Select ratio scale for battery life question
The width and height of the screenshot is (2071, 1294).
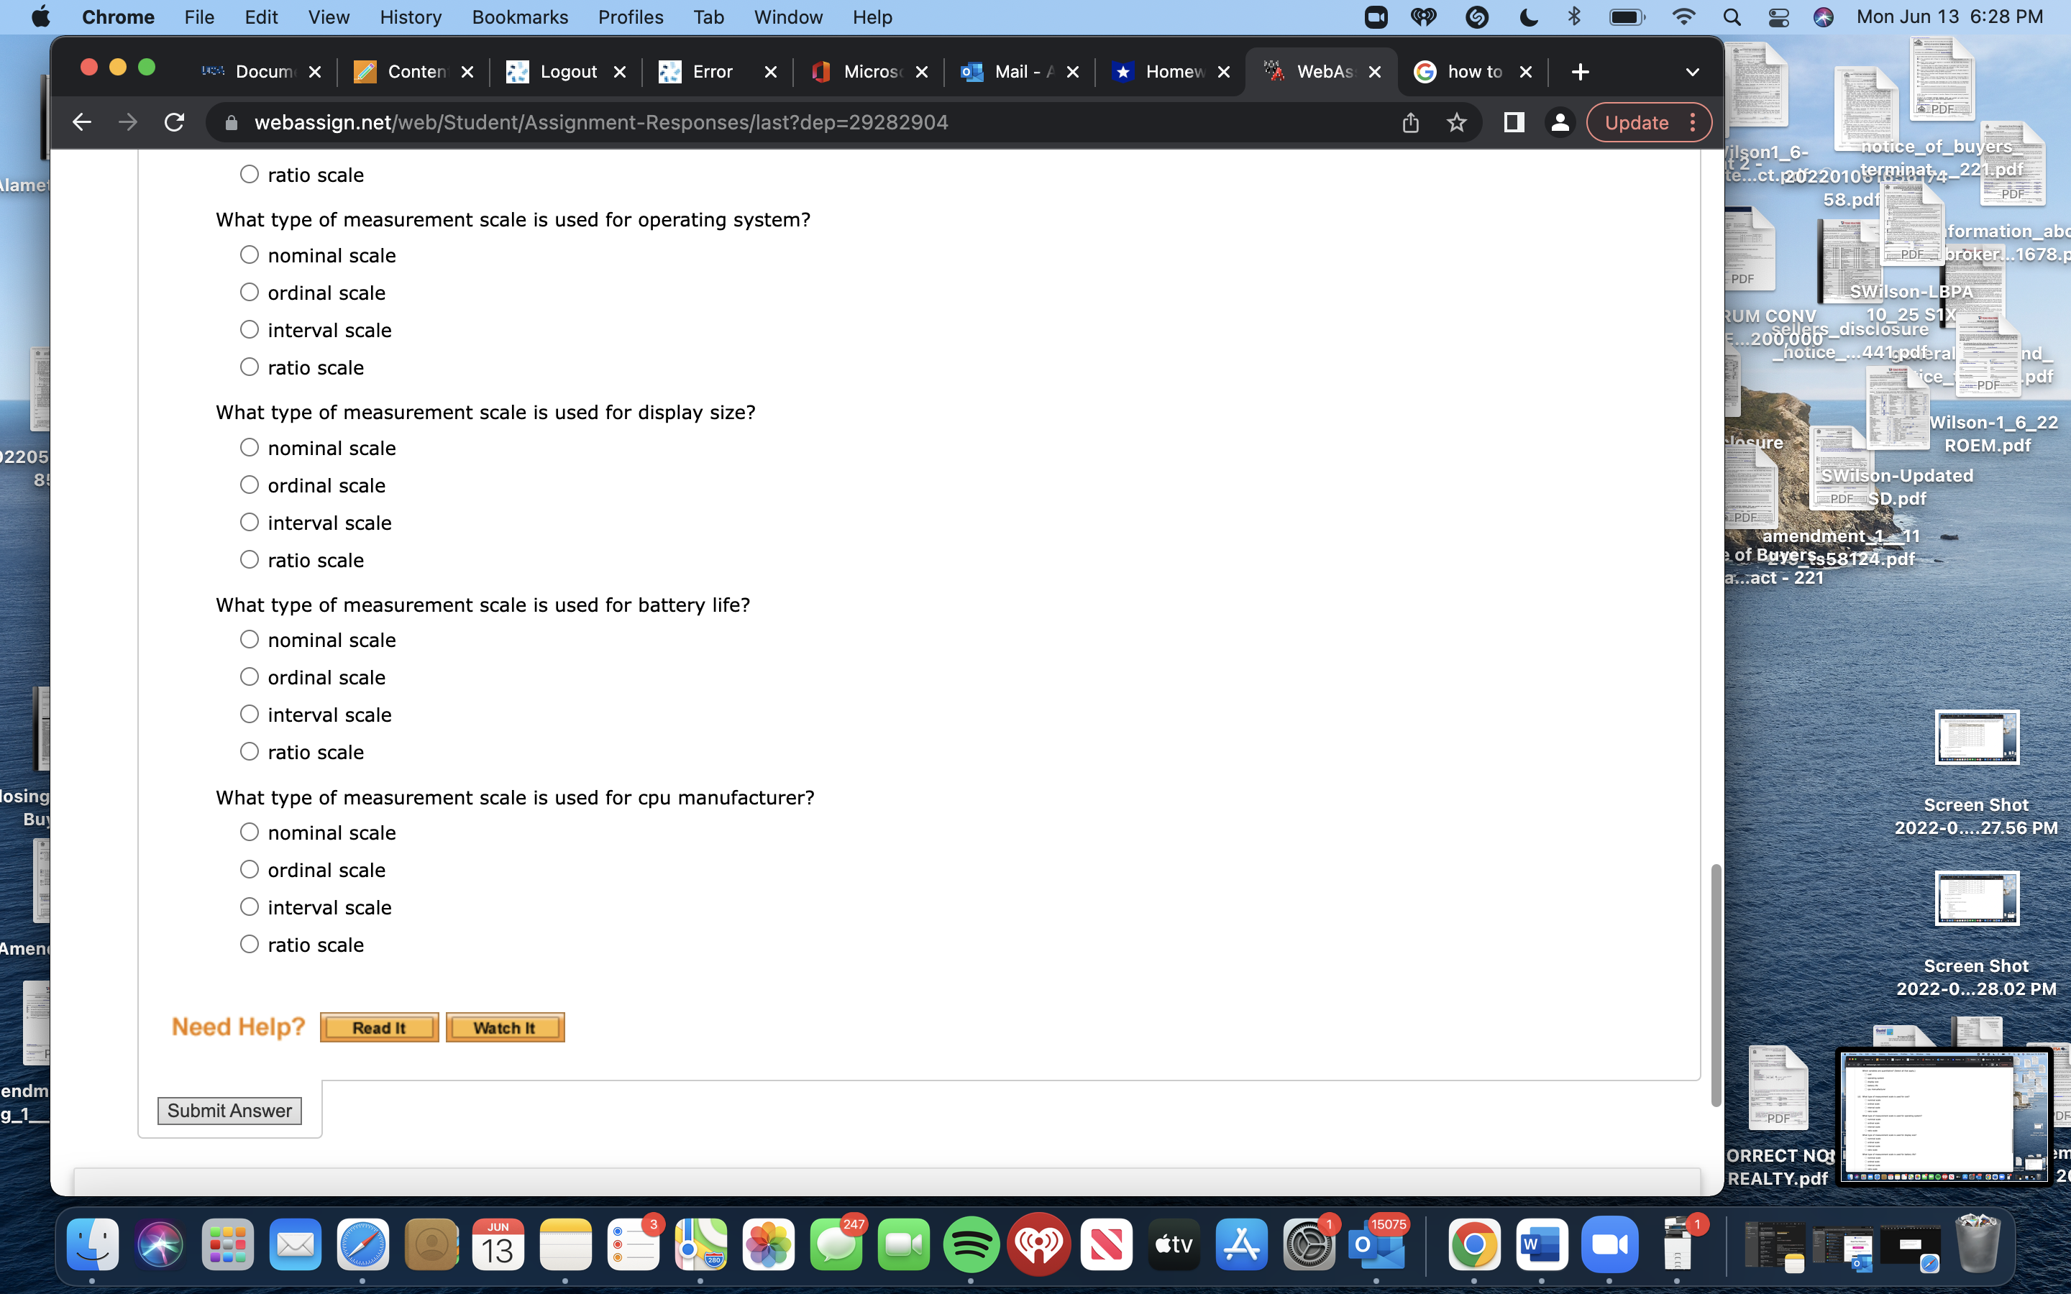[249, 751]
